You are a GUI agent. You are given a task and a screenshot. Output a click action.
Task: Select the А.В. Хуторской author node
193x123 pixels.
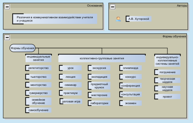[139, 19]
